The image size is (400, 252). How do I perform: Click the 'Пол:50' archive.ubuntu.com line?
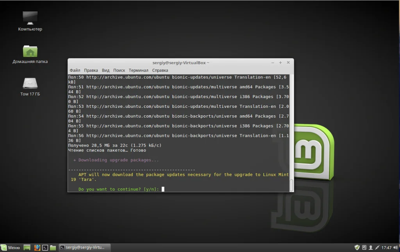(178, 80)
